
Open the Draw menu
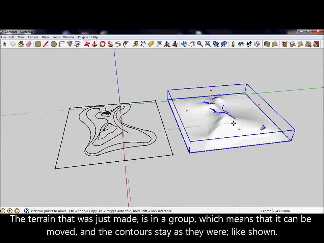(x=45, y=37)
